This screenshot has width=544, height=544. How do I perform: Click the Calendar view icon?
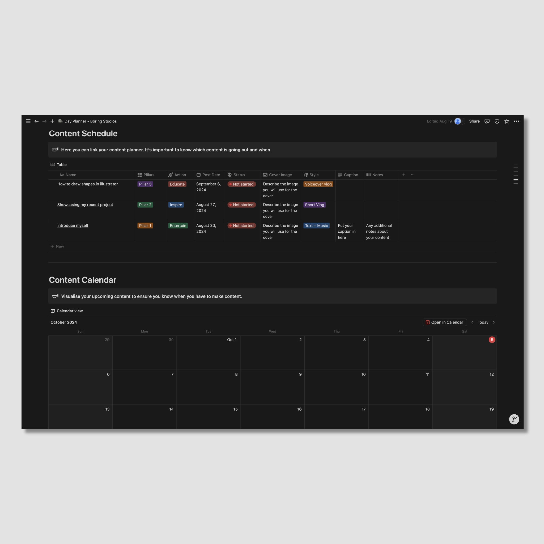pos(52,311)
